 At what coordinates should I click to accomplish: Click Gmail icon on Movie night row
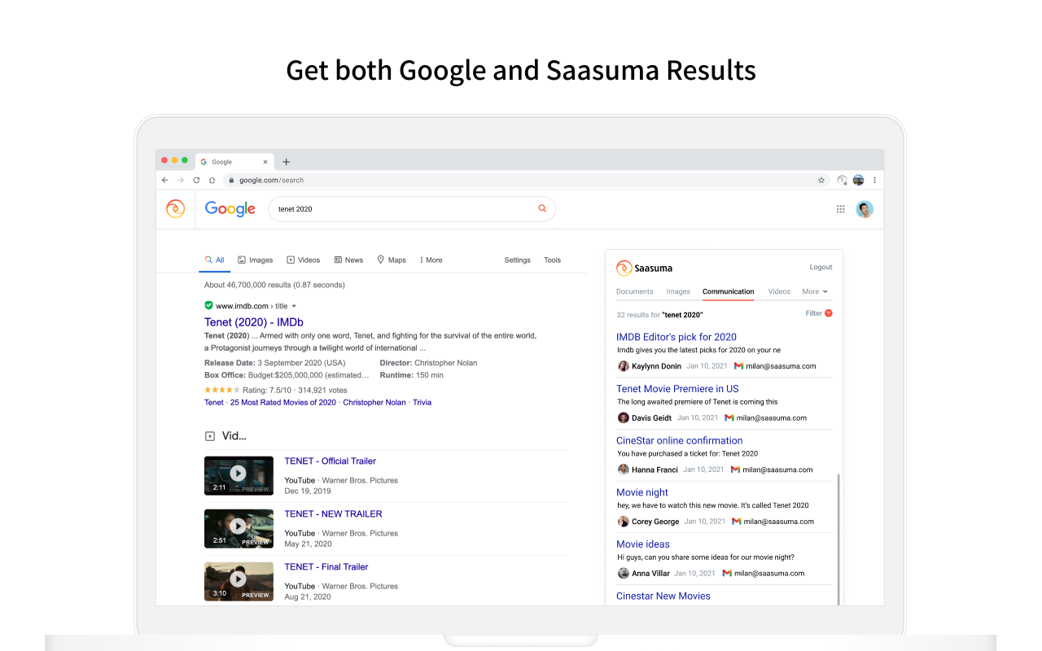(x=736, y=522)
